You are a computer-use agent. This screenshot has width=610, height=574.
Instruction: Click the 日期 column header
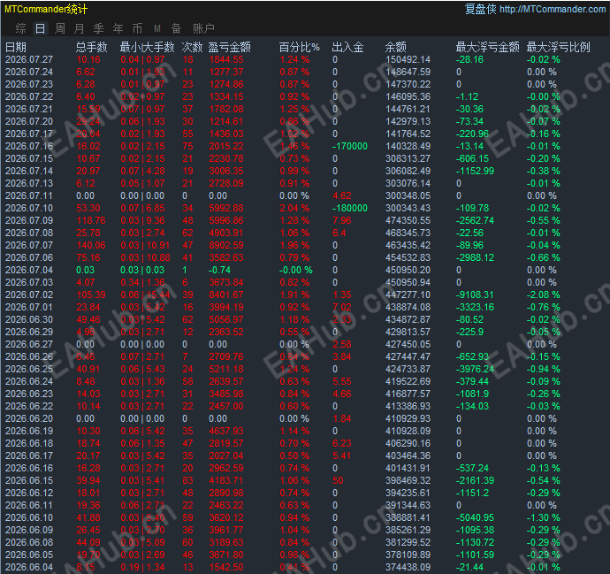tap(16, 47)
